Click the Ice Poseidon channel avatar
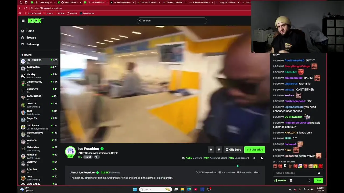The height and width of the screenshot is (193, 344). click(x=70, y=151)
